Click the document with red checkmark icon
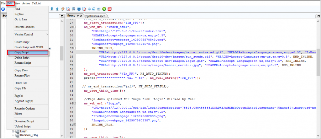Image resolution: width=321 pixels, height=139 pixels. pos(84,9)
